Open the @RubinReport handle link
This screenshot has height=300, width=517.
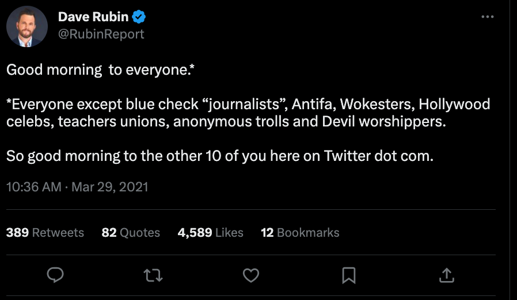tap(101, 34)
